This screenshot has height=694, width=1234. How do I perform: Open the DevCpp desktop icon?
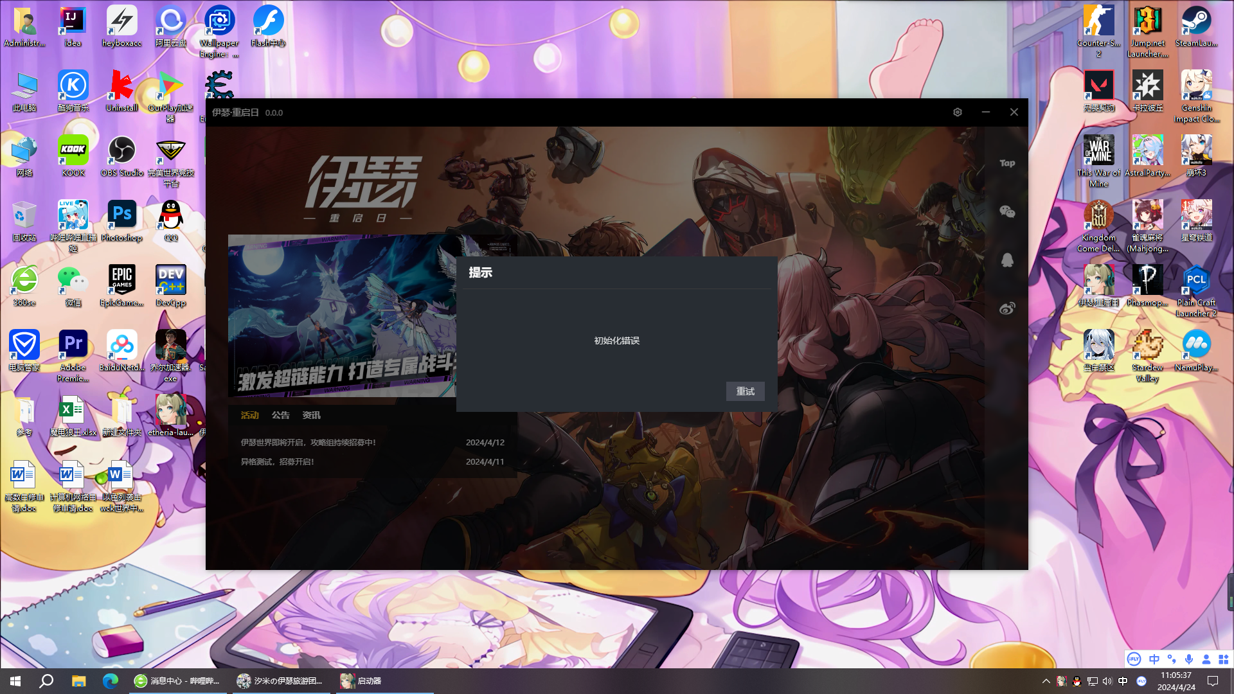tap(170, 286)
